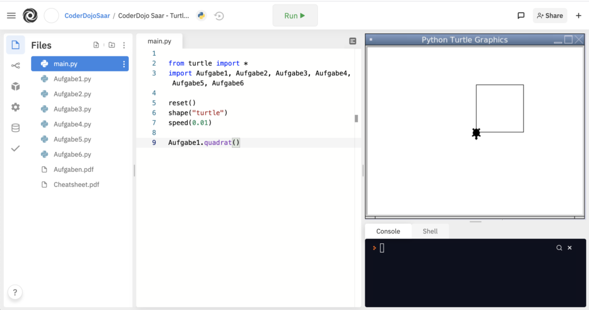Open the user avatar circle
Viewport: 589px width, 310px height.
point(51,16)
